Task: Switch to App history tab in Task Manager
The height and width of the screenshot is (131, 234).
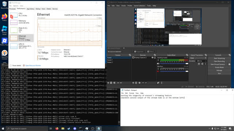Action: 30,9
